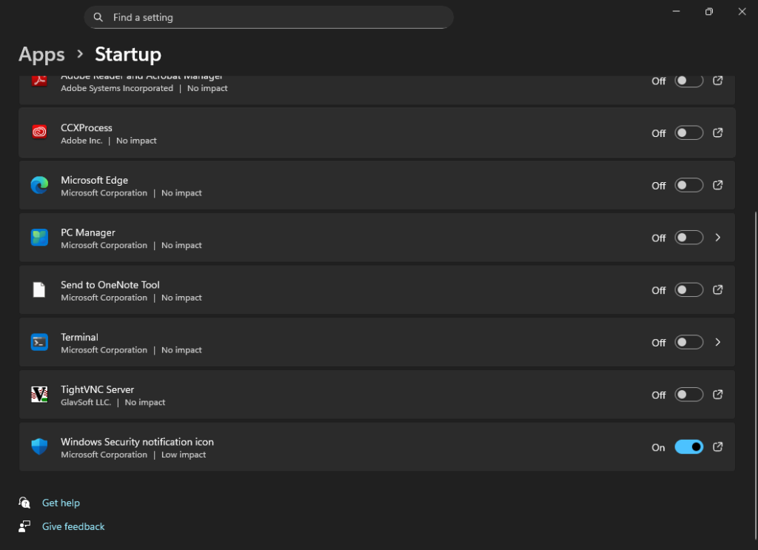The image size is (758, 550).
Task: Click the PC Manager app icon
Action: coord(38,238)
